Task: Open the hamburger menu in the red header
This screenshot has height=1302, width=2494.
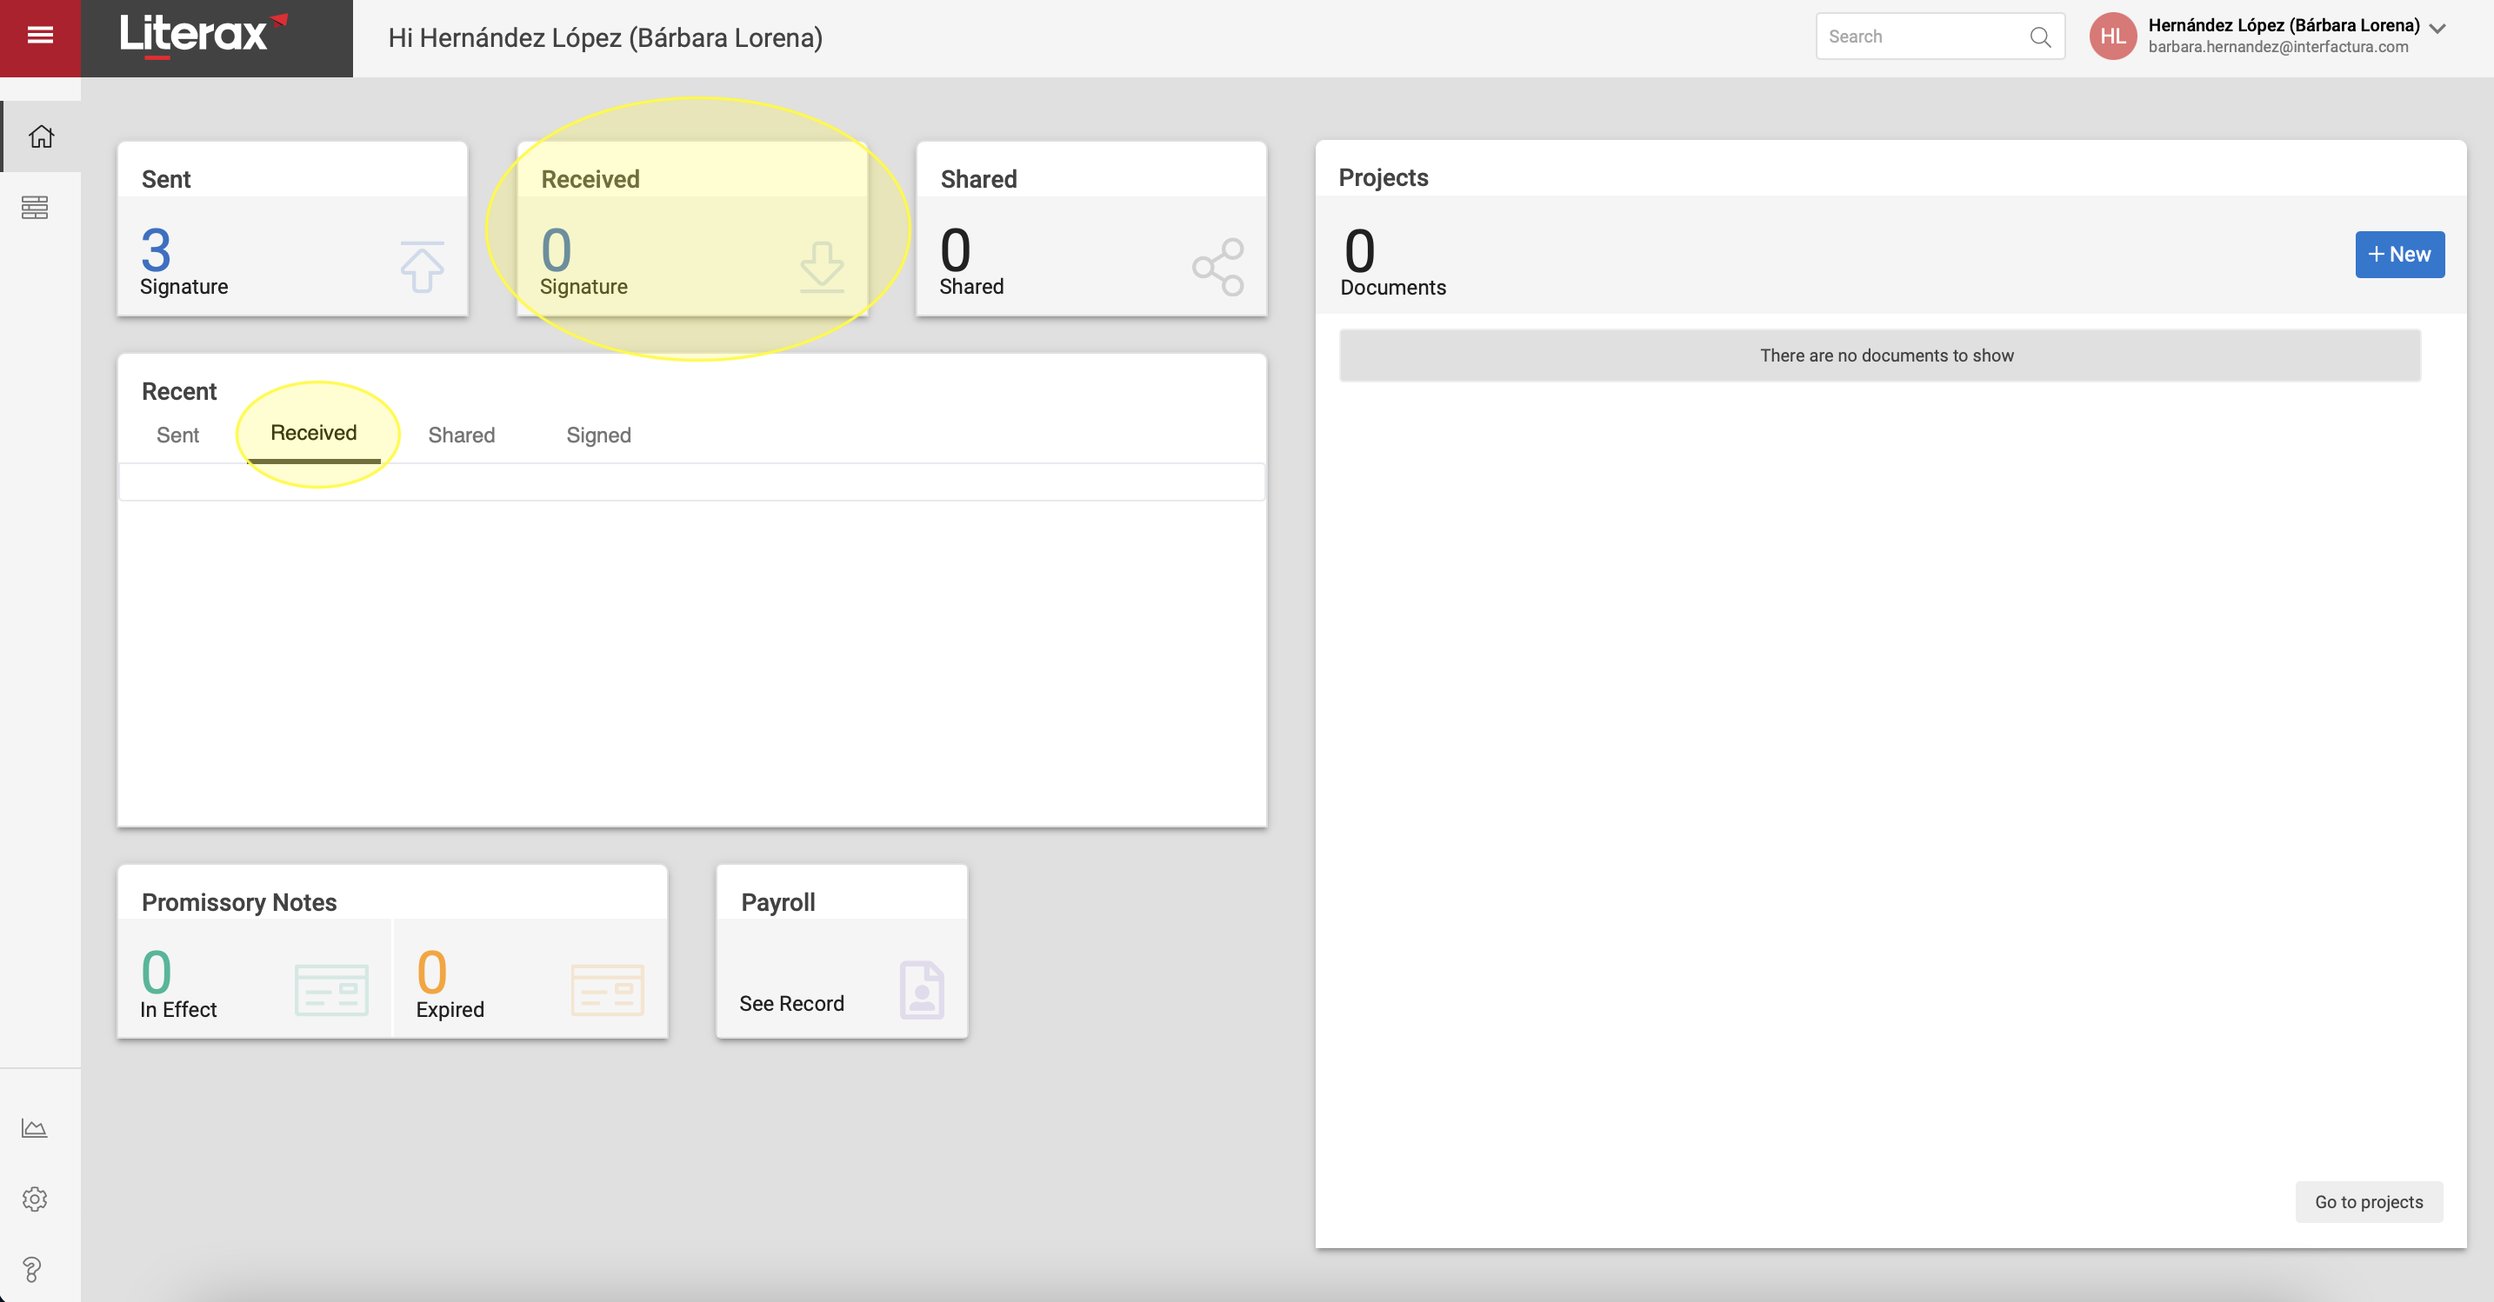Action: tap(40, 36)
